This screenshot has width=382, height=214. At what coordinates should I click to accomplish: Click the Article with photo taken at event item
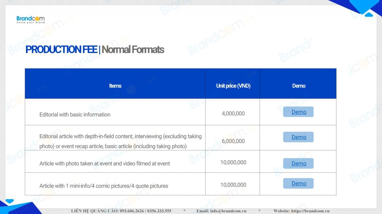pos(104,163)
